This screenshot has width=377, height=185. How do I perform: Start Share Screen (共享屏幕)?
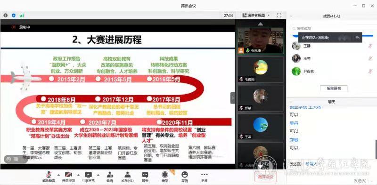(88, 177)
